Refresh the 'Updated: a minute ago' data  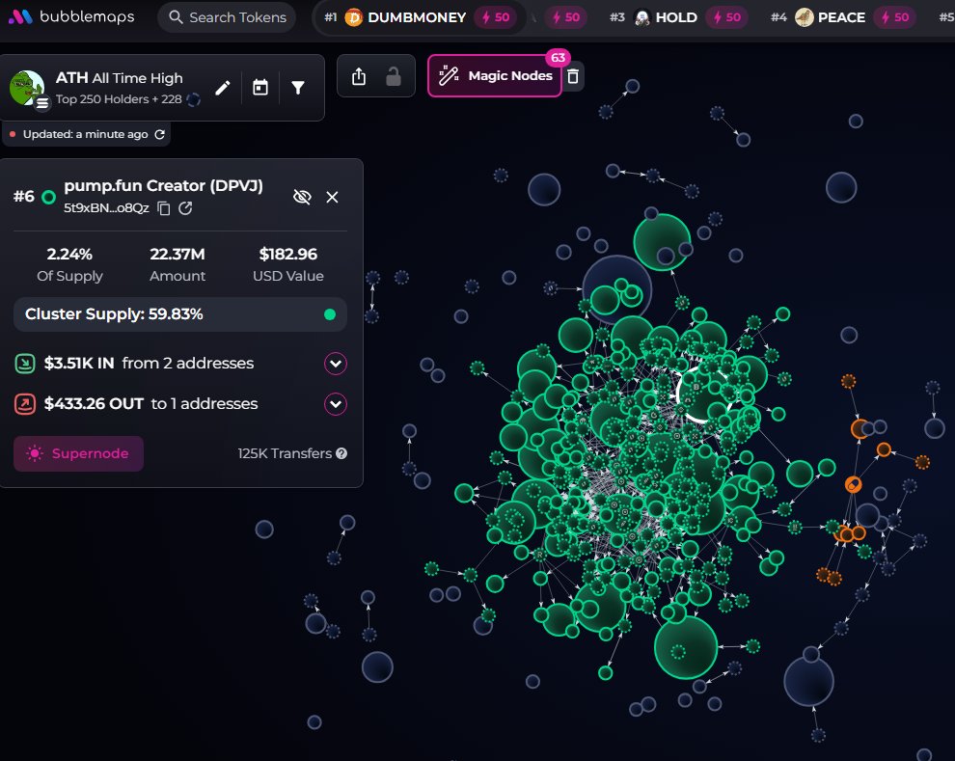click(160, 134)
